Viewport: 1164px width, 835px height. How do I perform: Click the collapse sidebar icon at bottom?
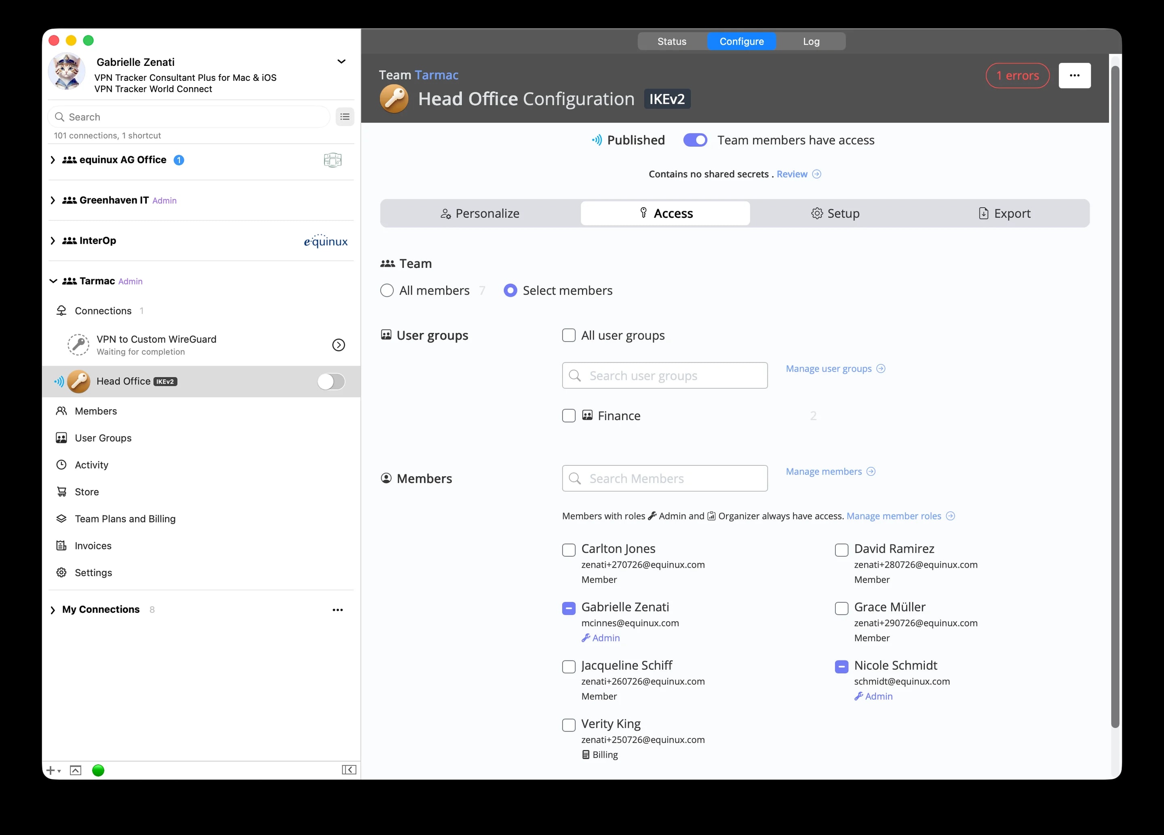pyautogui.click(x=349, y=770)
